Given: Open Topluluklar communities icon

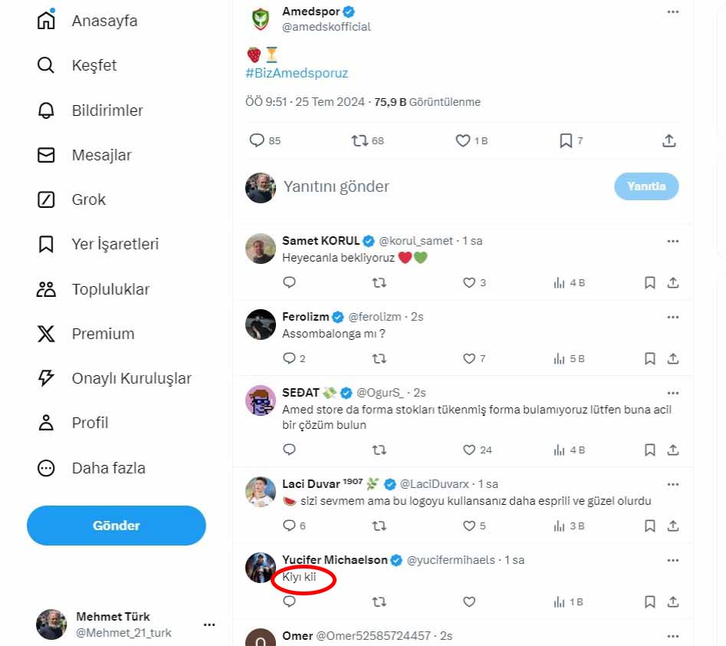Looking at the screenshot, I should pyautogui.click(x=46, y=289).
